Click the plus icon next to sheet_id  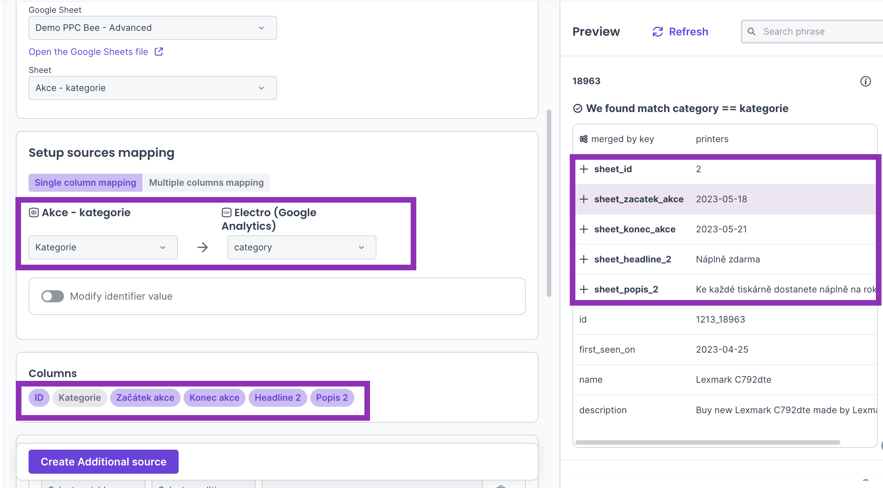(584, 169)
